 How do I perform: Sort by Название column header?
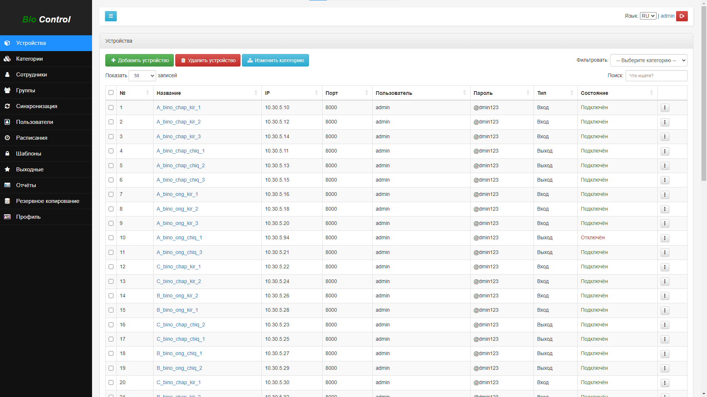click(207, 93)
